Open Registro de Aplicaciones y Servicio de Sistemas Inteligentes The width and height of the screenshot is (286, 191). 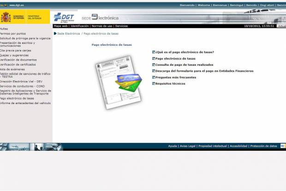click(25, 92)
